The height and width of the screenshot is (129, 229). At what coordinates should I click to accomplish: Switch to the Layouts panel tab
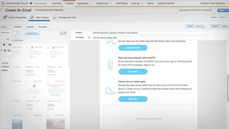coord(30,27)
